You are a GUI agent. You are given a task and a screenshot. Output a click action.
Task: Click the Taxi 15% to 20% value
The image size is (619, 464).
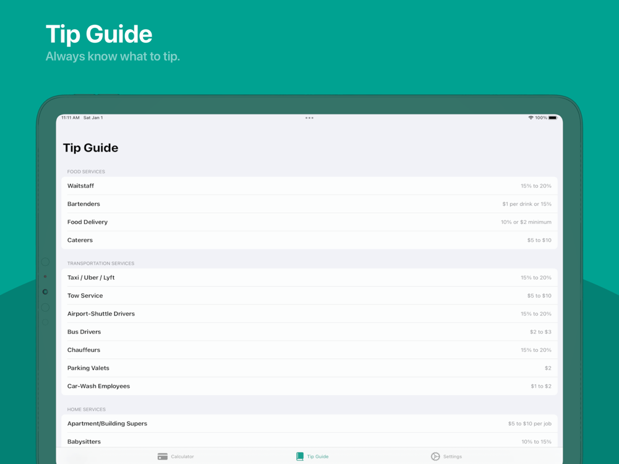tap(535, 278)
